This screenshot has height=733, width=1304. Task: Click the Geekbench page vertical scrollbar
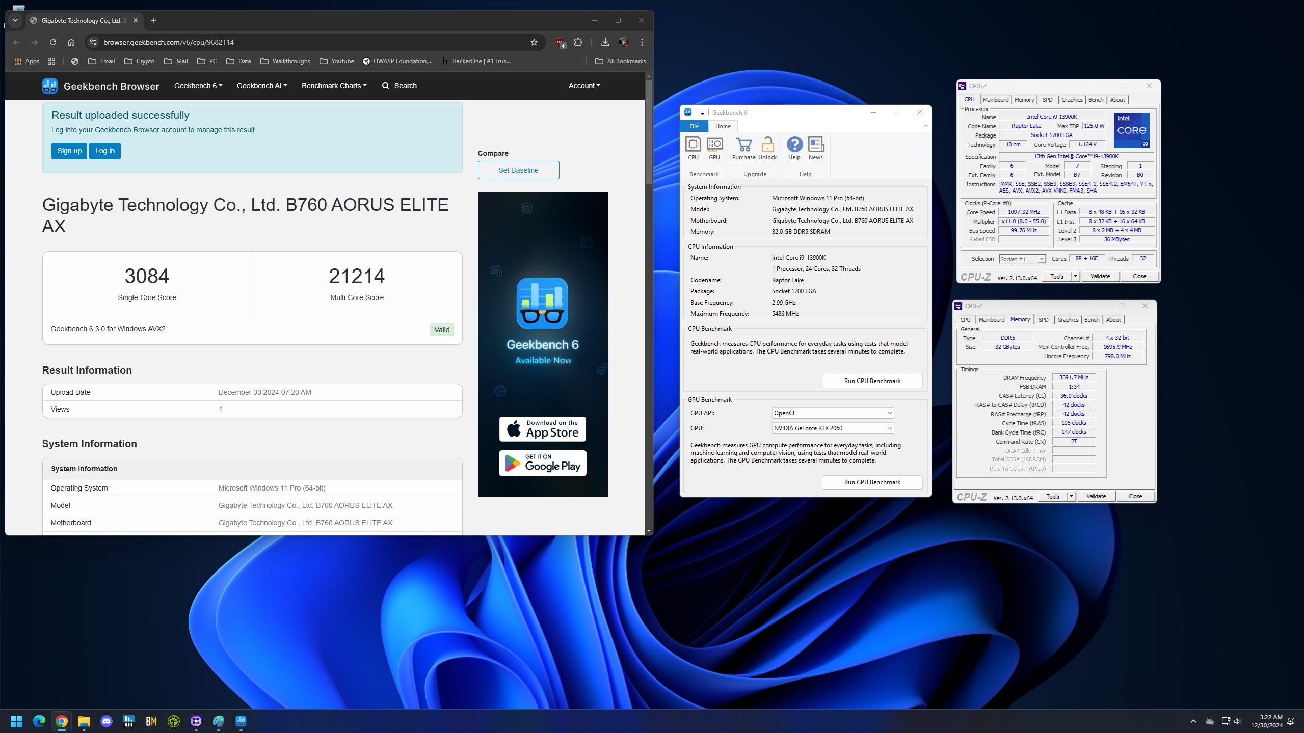pos(648,132)
